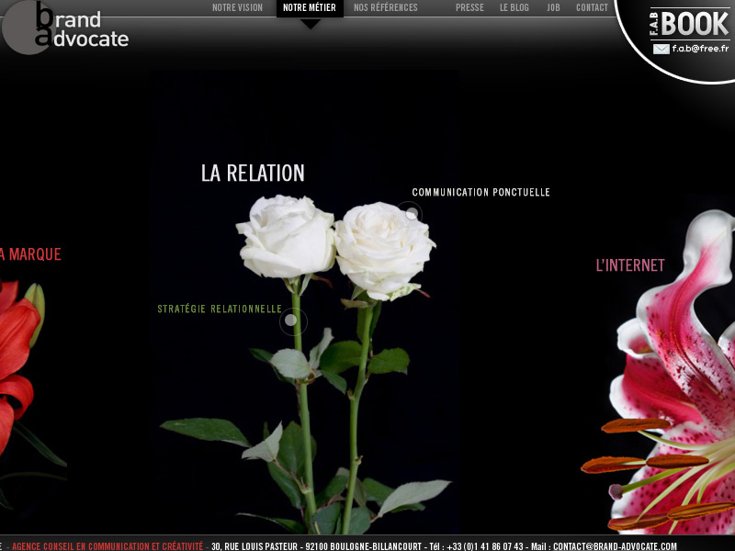The width and height of the screenshot is (735, 551).
Task: Open the Presse page
Action: pyautogui.click(x=469, y=7)
